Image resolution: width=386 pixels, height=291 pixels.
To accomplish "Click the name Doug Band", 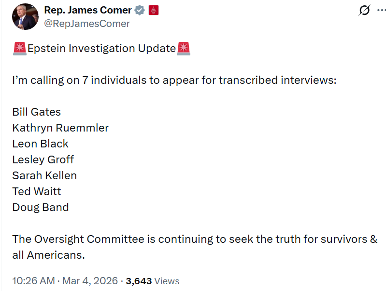I will (41, 207).
